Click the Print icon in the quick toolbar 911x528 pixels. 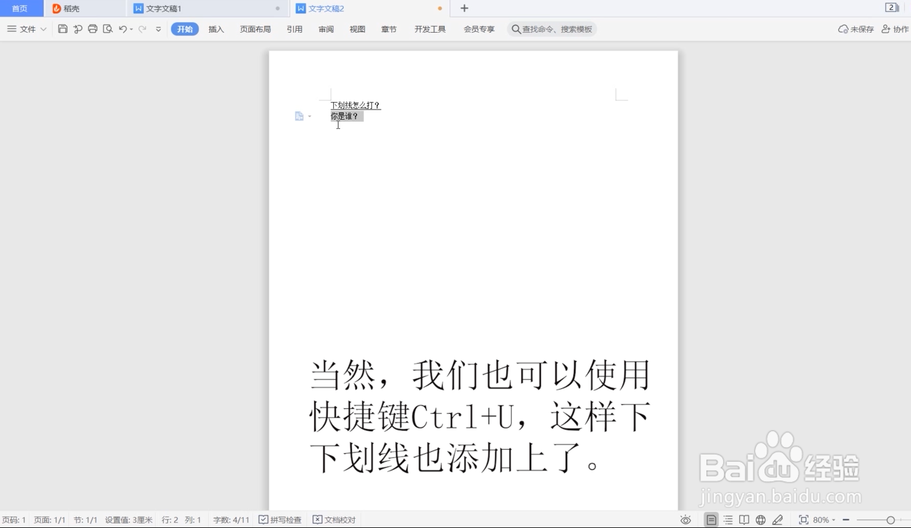pyautogui.click(x=93, y=29)
